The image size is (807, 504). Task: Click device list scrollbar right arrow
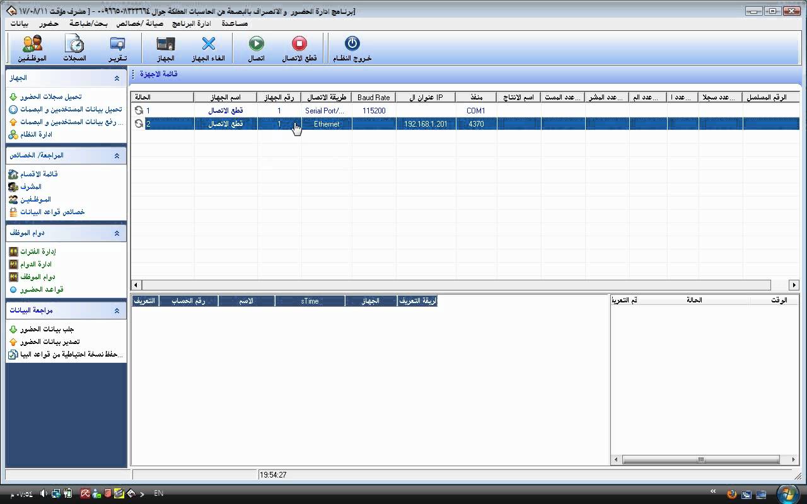[x=794, y=285]
